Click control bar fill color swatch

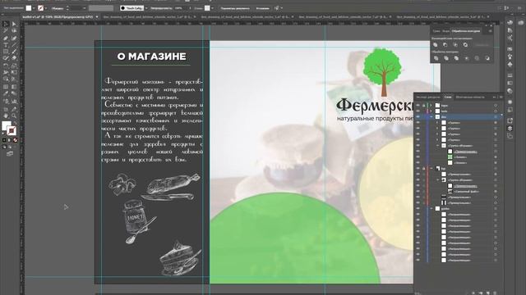point(29,7)
